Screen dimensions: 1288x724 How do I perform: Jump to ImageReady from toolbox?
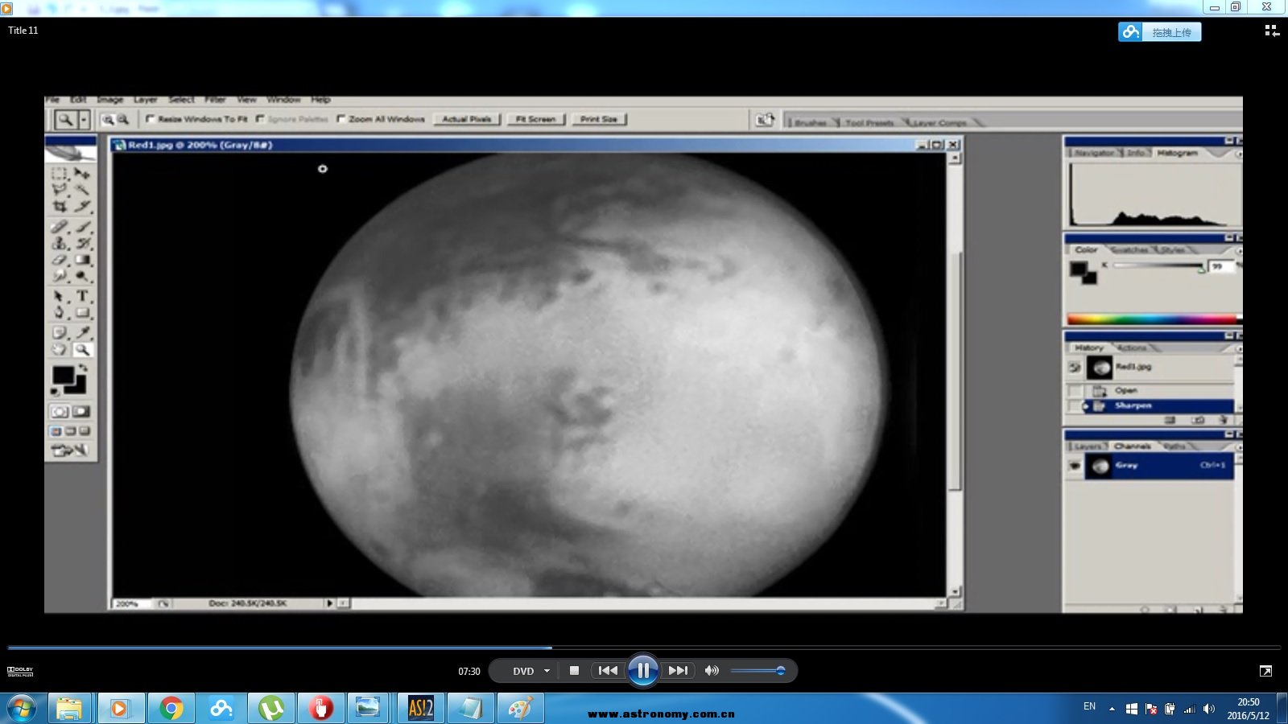click(71, 450)
